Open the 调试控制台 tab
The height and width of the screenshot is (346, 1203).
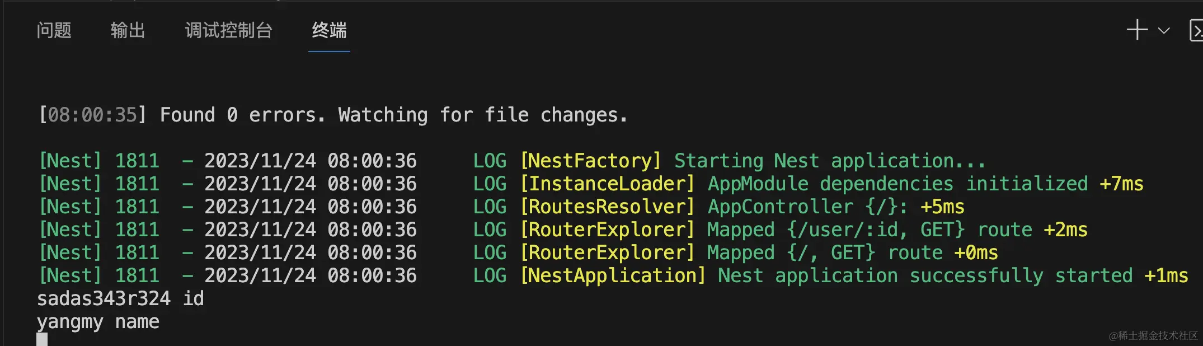[228, 30]
